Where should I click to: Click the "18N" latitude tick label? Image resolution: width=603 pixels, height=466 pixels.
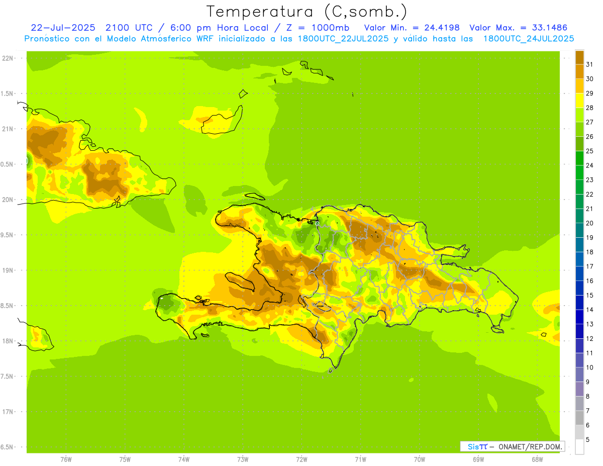[8, 341]
